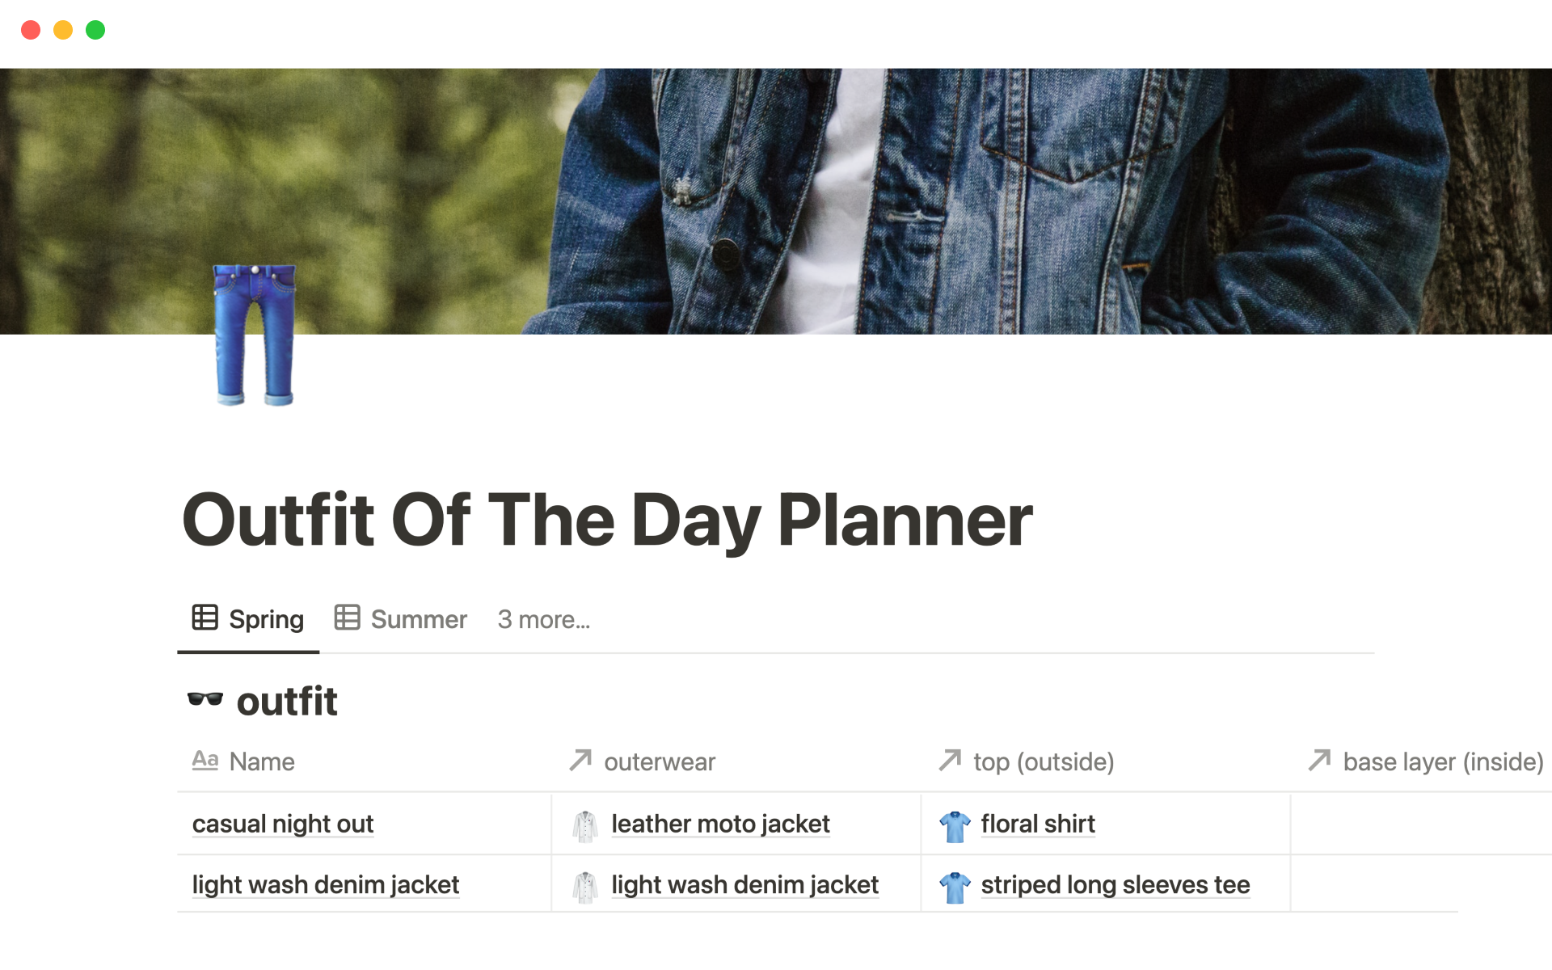
Task: Open the top (outside) column header menu
Action: (x=1043, y=761)
